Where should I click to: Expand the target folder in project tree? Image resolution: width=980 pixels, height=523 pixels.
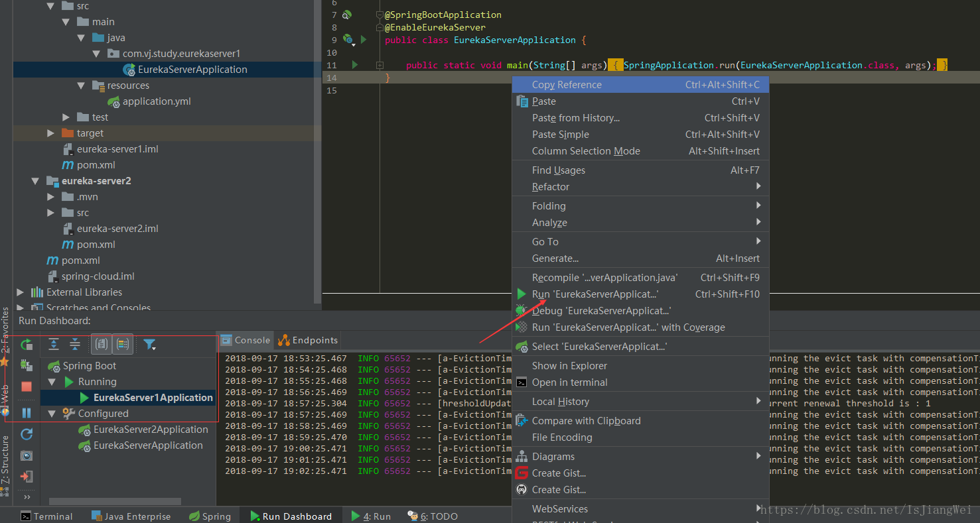coord(51,133)
